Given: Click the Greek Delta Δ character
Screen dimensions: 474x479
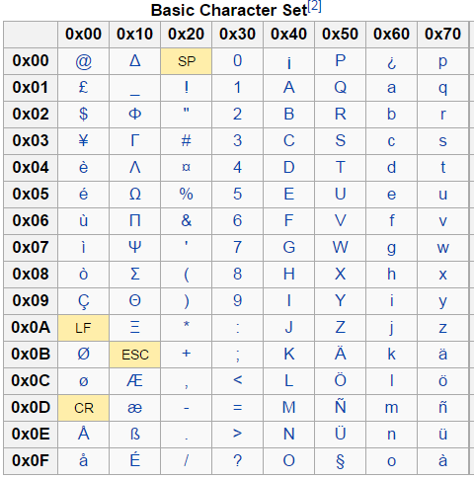Looking at the screenshot, I should pyautogui.click(x=135, y=61).
